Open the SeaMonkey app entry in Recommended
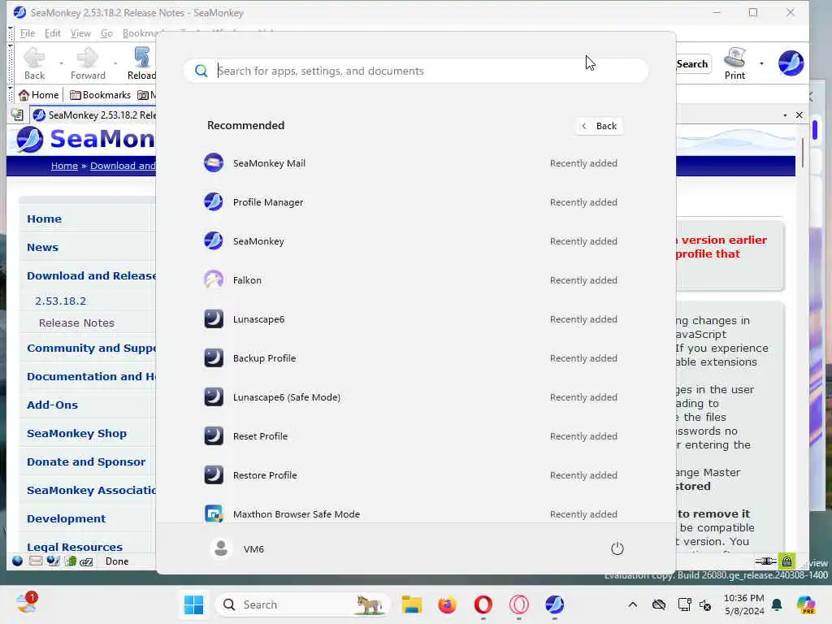 (x=412, y=241)
